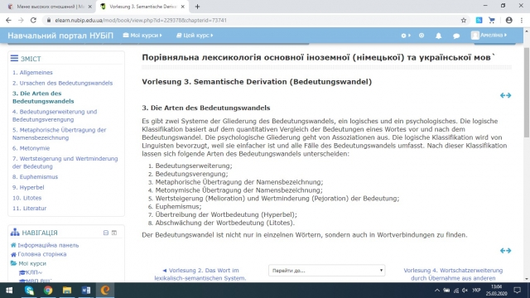Go to Vorlesung 4. Wortschatzerweiterung link
Screen dimensions: 530x298
(x=453, y=274)
